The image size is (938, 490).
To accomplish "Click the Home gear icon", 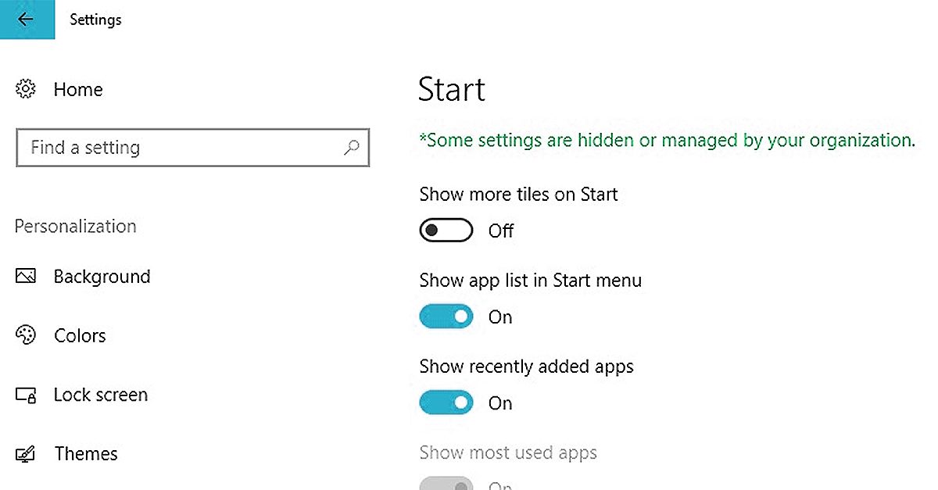I will point(26,89).
